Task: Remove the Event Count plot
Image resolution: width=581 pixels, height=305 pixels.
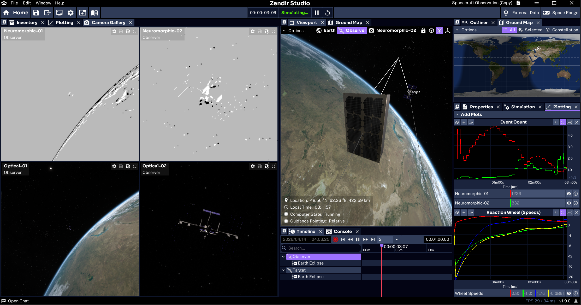Action: pos(577,122)
